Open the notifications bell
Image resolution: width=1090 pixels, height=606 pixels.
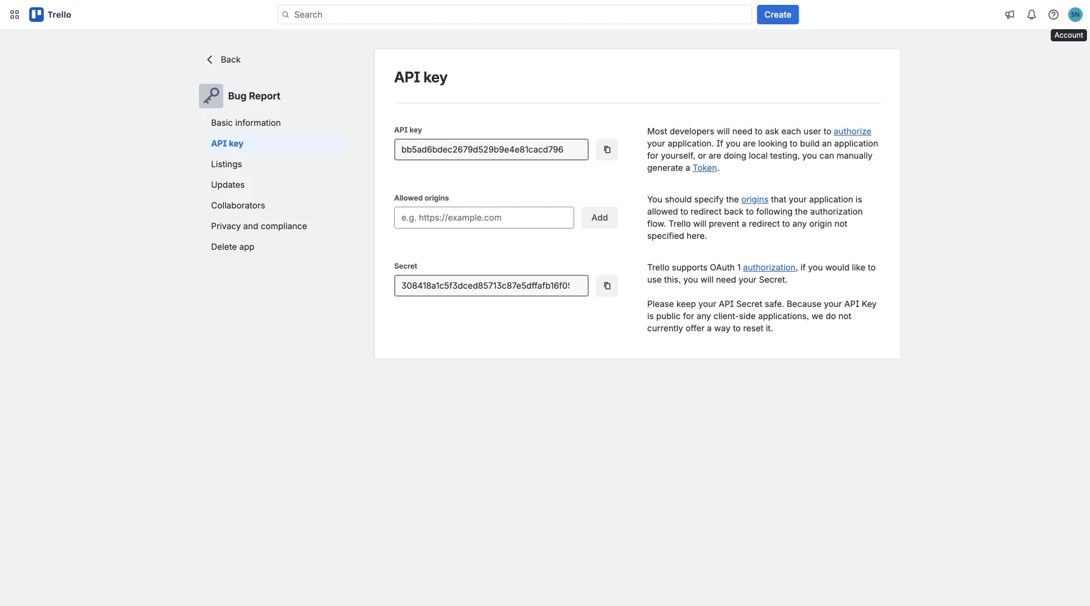point(1032,15)
